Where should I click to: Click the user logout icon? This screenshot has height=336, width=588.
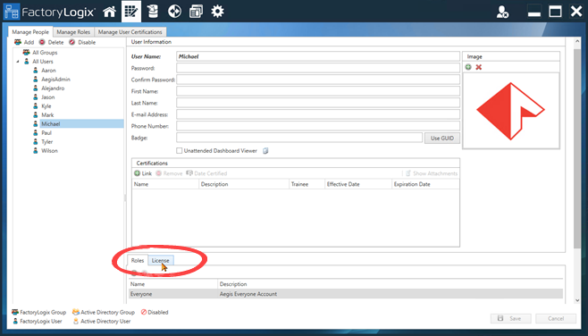click(x=502, y=12)
